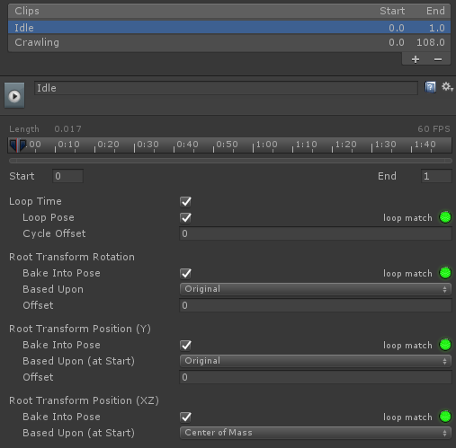Select the Idle clip row
Screen dimensions: 456x448
pos(229,28)
